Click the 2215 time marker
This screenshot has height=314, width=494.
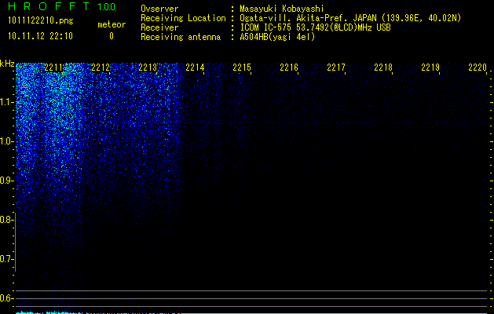pos(242,68)
